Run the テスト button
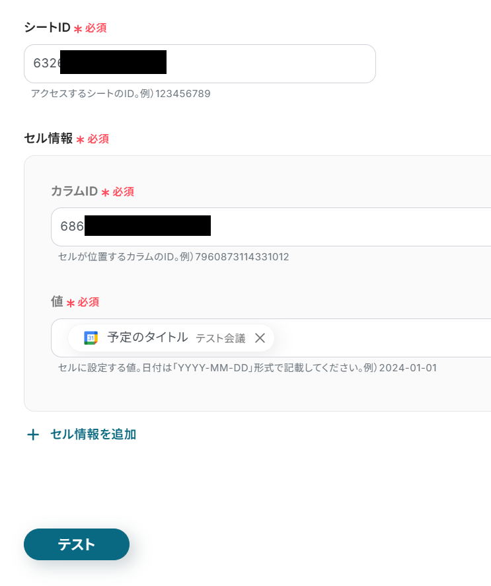Screen dimensions: 491x586 coord(77,544)
